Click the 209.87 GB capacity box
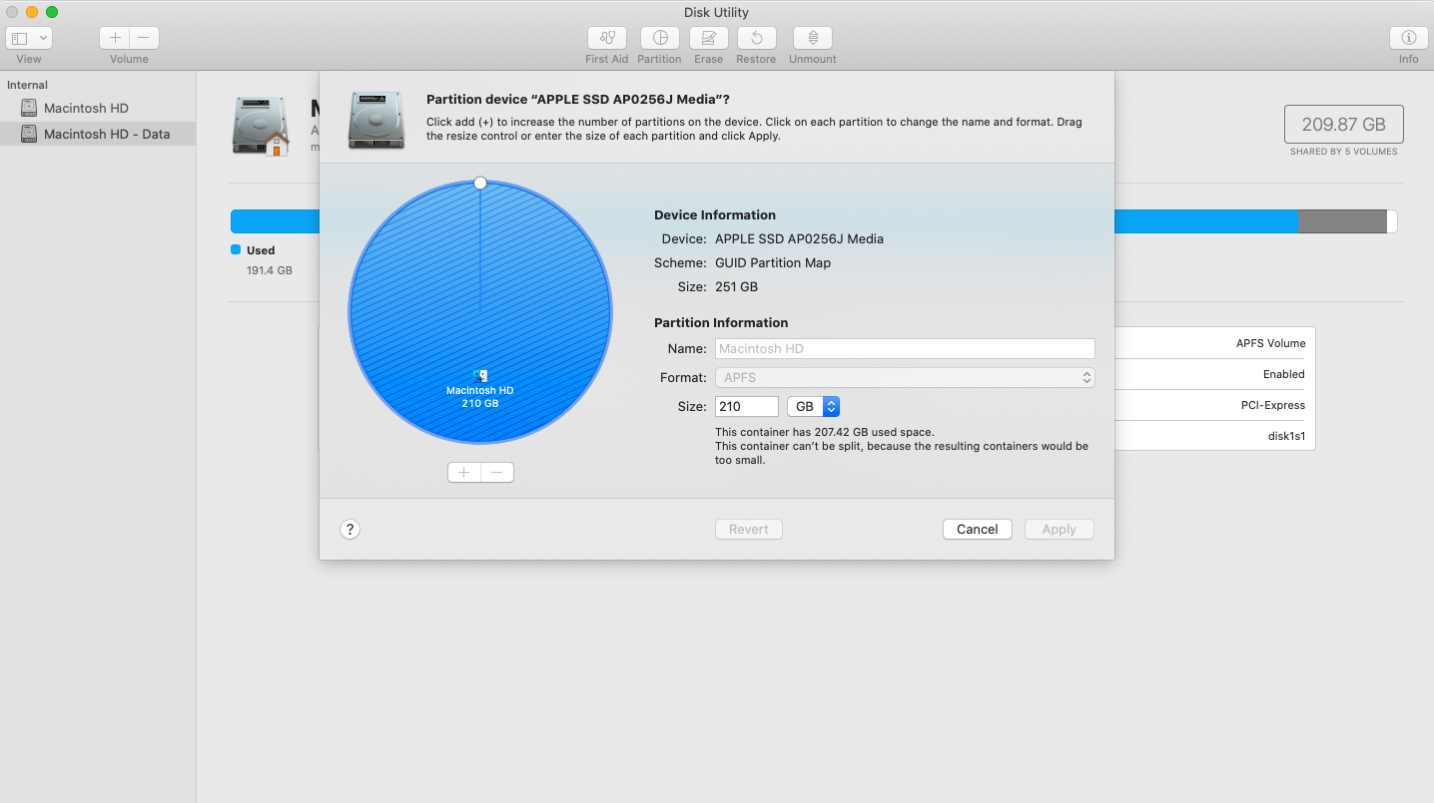This screenshot has width=1434, height=803. point(1344,125)
